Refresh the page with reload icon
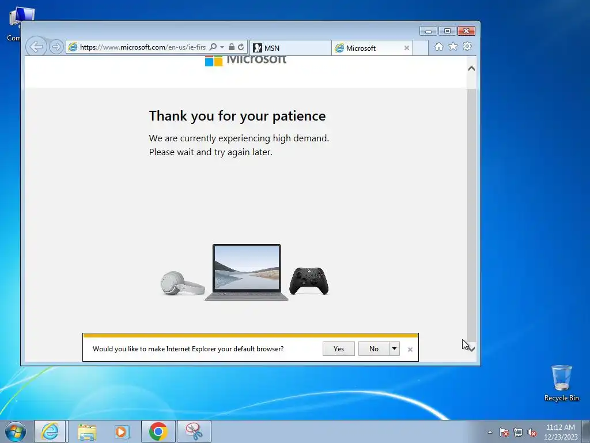 [241, 47]
